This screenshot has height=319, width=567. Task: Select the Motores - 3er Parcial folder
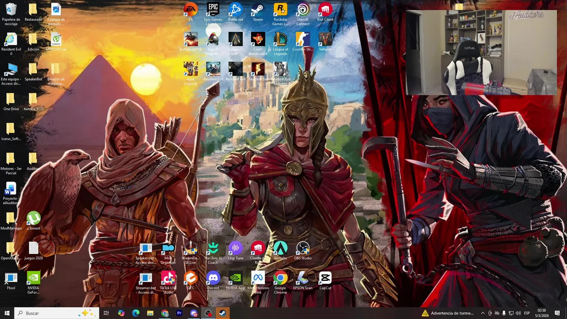point(11,163)
